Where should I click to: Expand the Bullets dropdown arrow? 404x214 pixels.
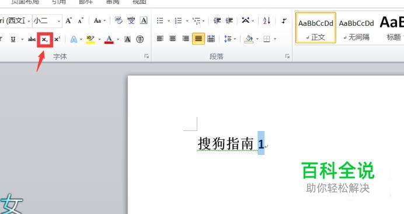tap(169, 21)
